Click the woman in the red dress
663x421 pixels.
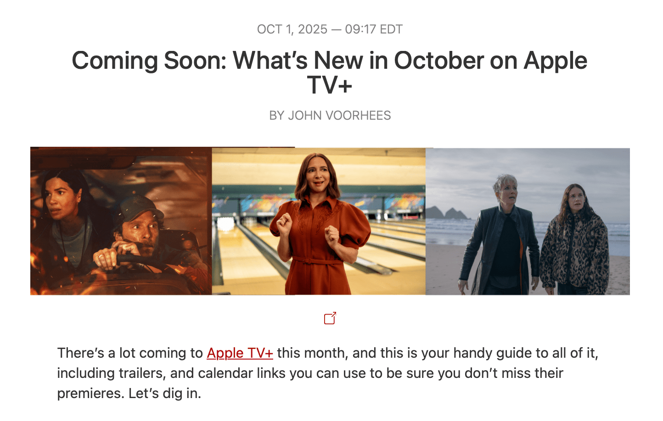click(x=320, y=225)
